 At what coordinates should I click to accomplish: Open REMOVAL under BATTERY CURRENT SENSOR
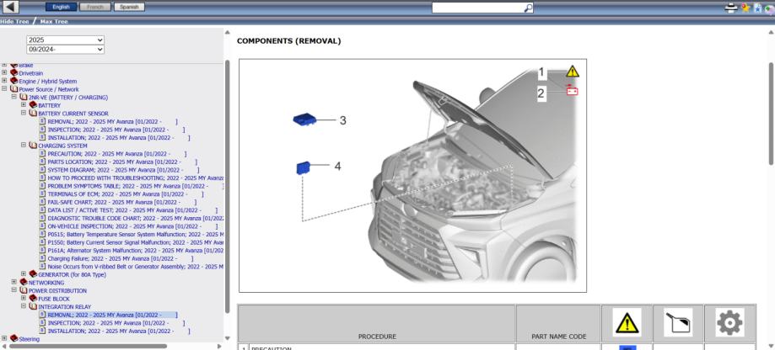point(112,121)
